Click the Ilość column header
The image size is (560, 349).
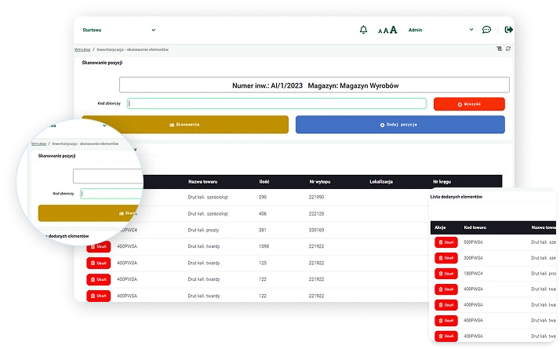pos(264,181)
